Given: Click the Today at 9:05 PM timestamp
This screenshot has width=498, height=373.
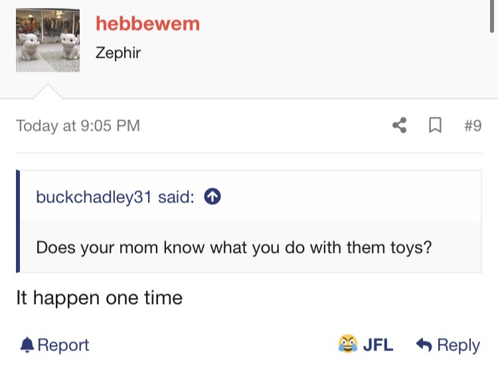Looking at the screenshot, I should tap(78, 125).
